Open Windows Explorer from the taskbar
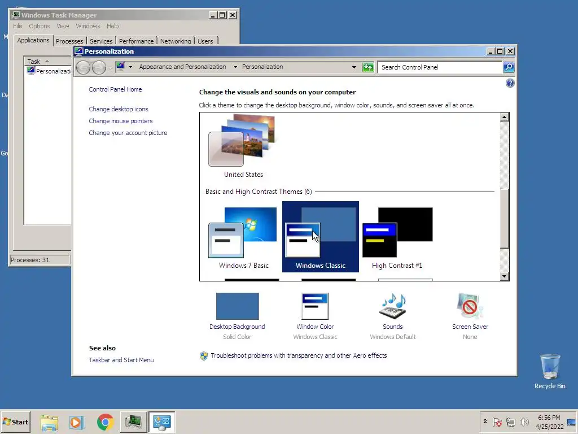The image size is (578, 434). click(x=49, y=422)
